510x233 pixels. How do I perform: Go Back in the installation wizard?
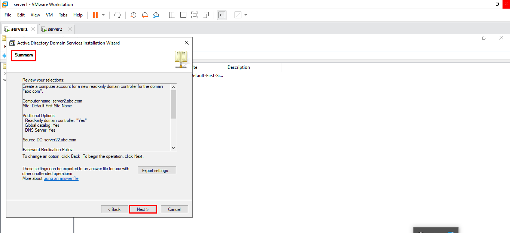point(114,209)
